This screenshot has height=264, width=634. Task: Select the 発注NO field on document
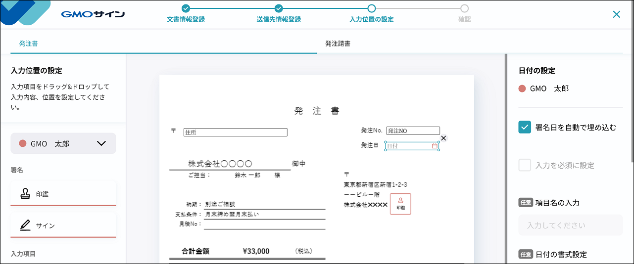click(413, 131)
